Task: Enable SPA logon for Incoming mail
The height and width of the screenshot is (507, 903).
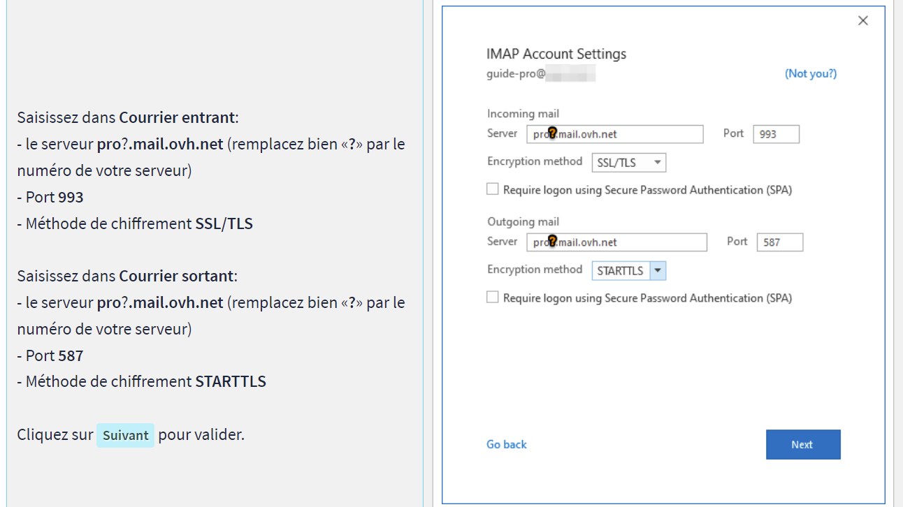Action: click(x=493, y=189)
